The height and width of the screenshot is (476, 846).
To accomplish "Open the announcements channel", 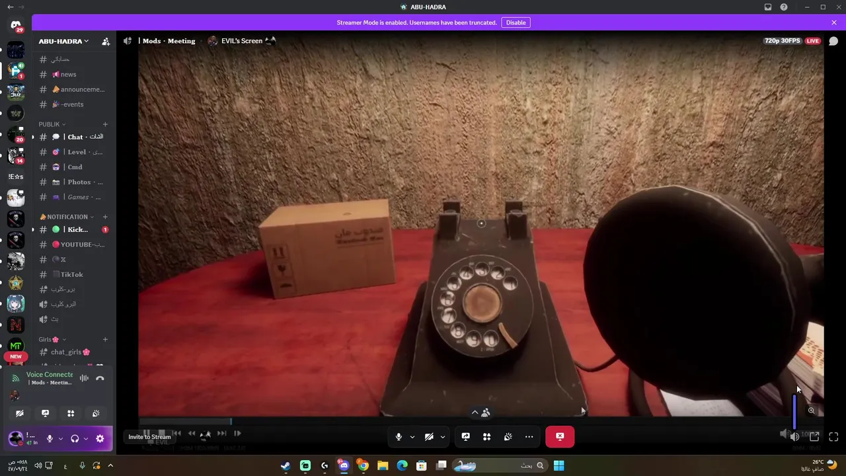I will click(73, 89).
